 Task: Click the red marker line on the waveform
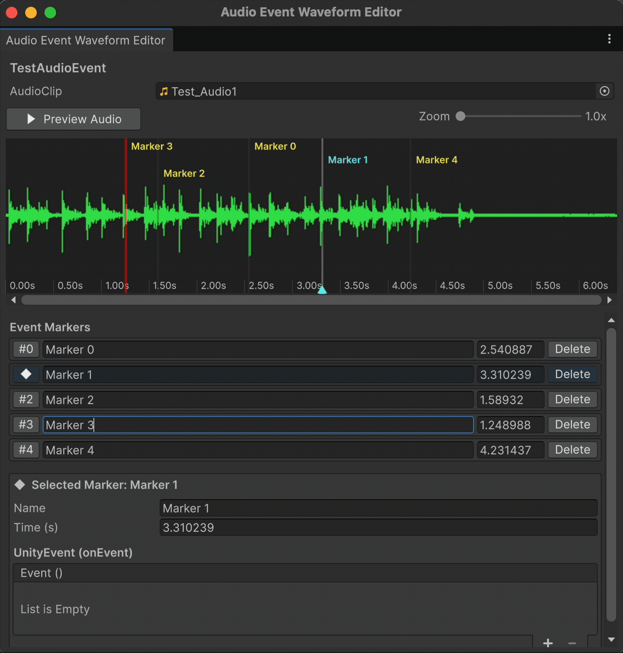pyautogui.click(x=126, y=215)
